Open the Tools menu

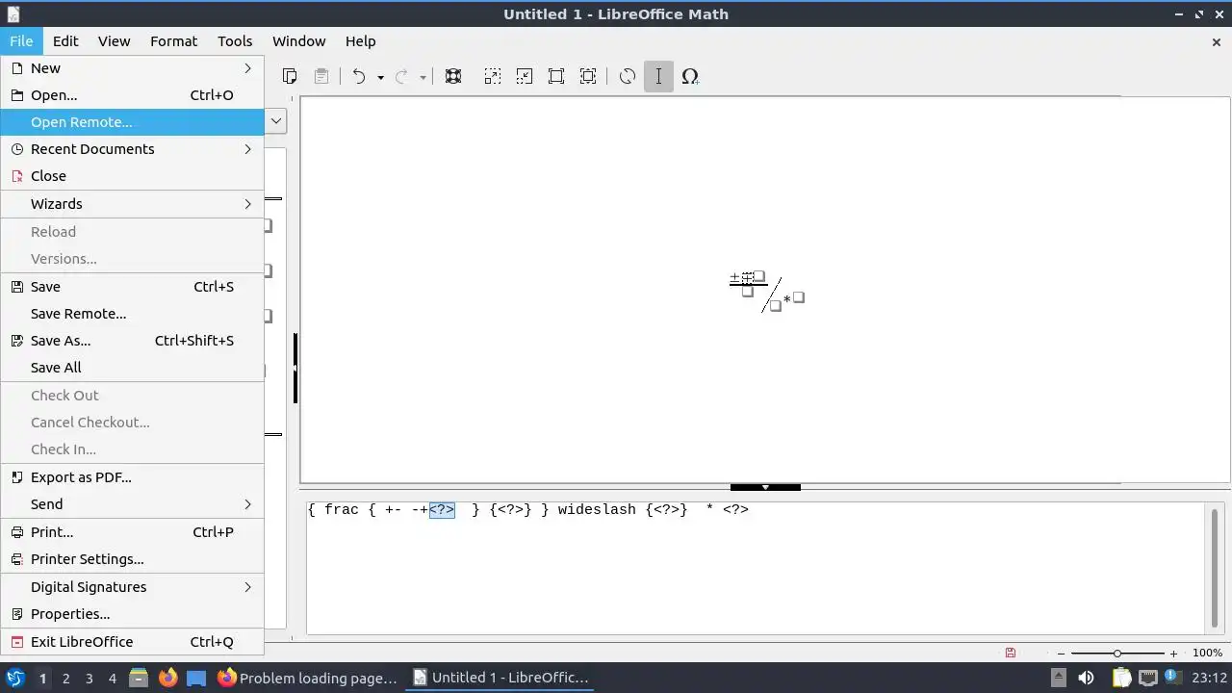pyautogui.click(x=235, y=41)
